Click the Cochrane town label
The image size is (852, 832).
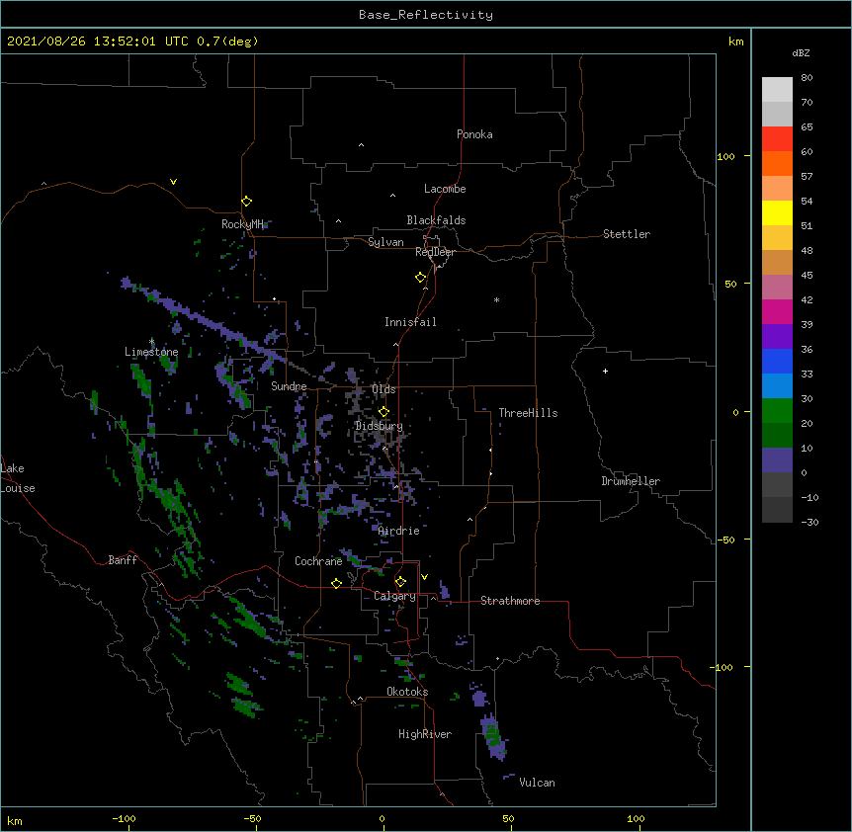(318, 561)
